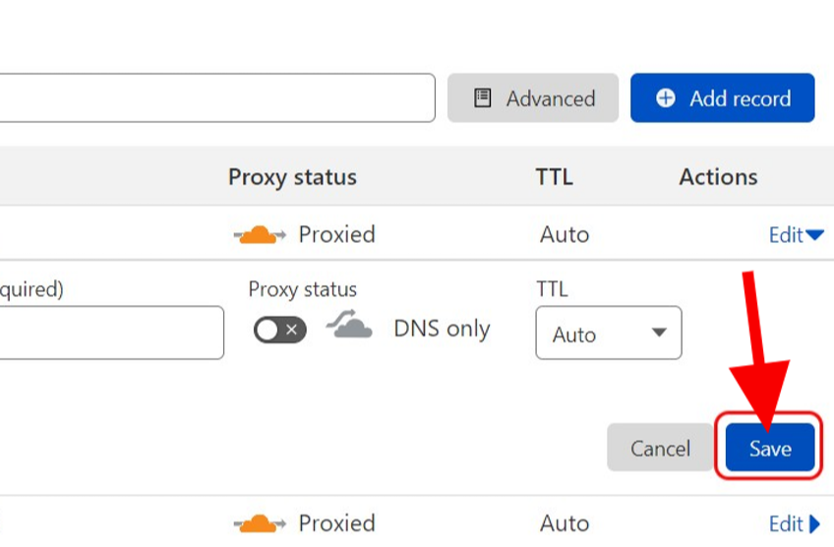Viewport: 834px width, 547px height.
Task: Focus the DNS records search field
Action: [x=216, y=98]
